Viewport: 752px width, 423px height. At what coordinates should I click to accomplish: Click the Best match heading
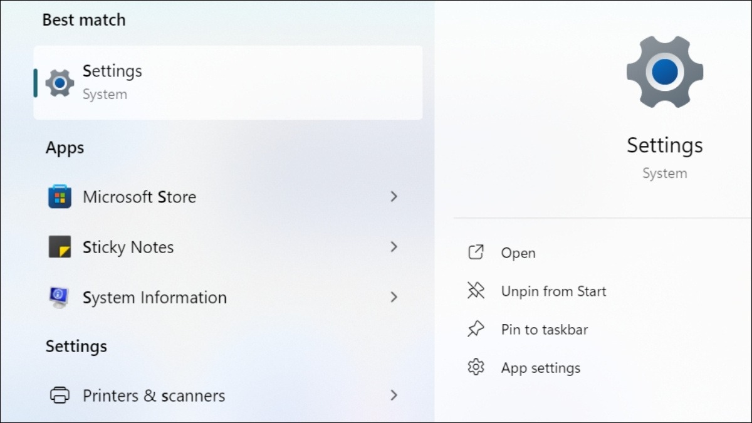84,20
